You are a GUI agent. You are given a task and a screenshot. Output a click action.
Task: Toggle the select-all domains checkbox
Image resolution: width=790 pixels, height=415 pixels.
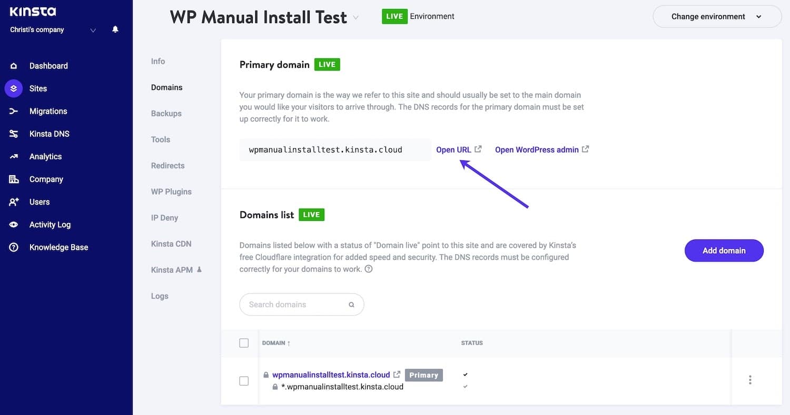244,343
